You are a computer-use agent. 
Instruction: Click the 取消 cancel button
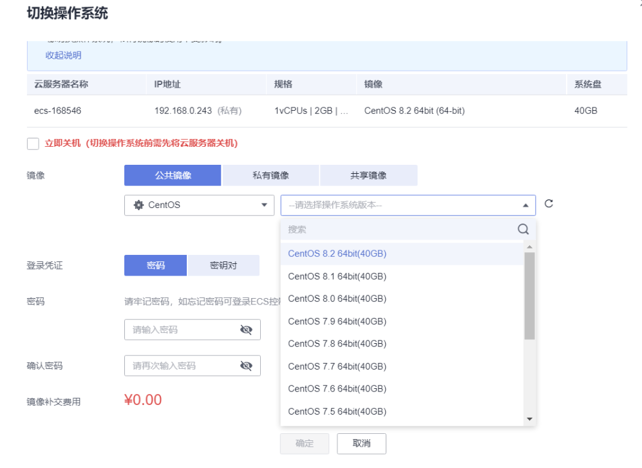pos(363,444)
